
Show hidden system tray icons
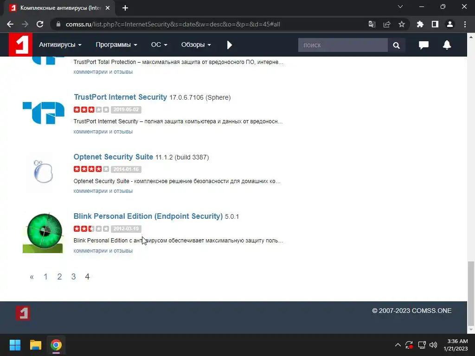[398, 345]
